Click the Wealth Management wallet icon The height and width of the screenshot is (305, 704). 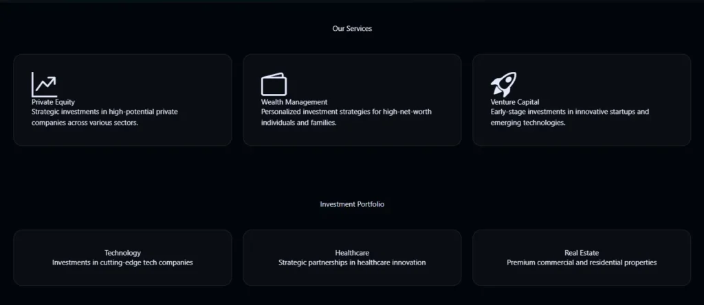pos(274,84)
